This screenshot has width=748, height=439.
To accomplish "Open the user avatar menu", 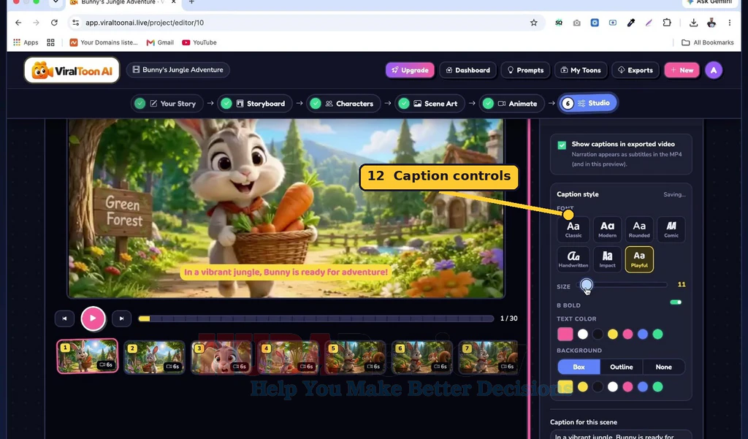I will [714, 70].
